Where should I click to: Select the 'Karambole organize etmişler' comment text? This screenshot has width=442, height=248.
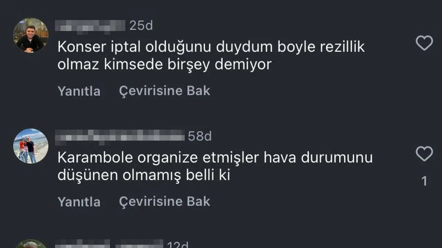point(215,166)
